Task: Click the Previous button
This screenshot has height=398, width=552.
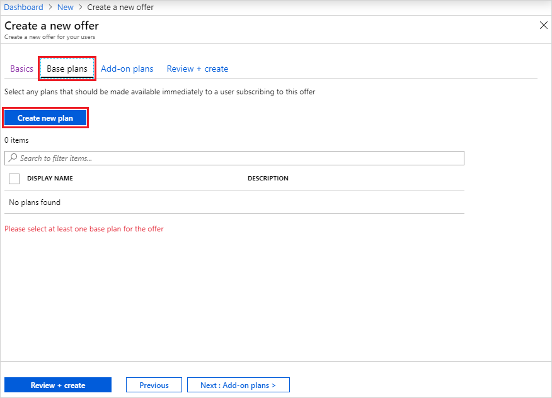Action: pos(154,384)
